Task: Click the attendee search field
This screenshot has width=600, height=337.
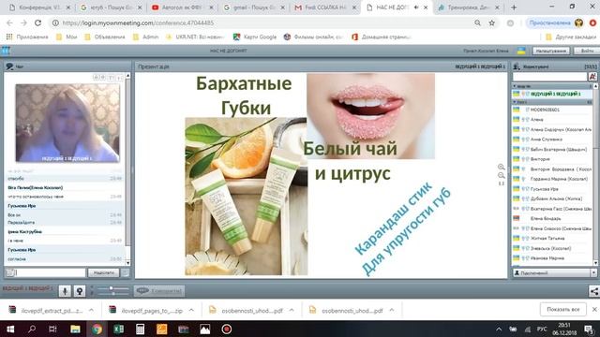Action: [x=550, y=77]
